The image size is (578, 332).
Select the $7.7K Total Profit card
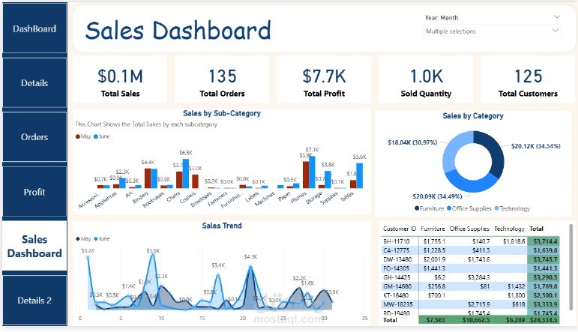tap(324, 79)
